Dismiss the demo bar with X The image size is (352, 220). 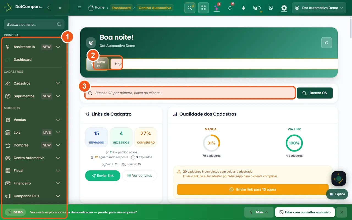(x=342, y=212)
